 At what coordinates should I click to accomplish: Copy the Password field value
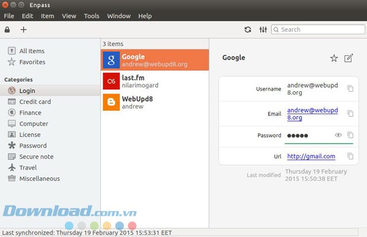click(350, 135)
